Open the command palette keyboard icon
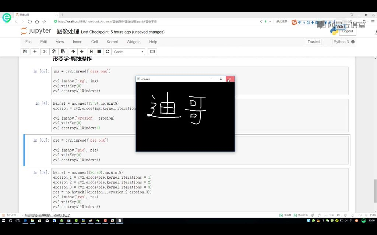 (152, 51)
